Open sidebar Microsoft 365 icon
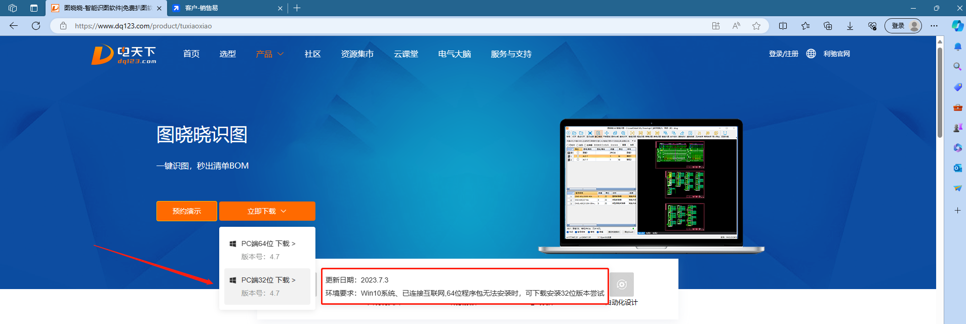This screenshot has height=324, width=966. (957, 148)
